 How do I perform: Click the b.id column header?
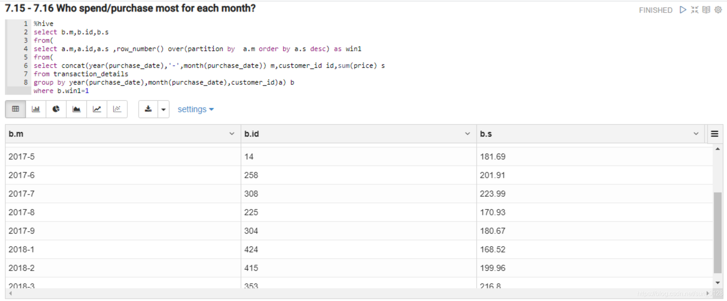click(x=359, y=134)
